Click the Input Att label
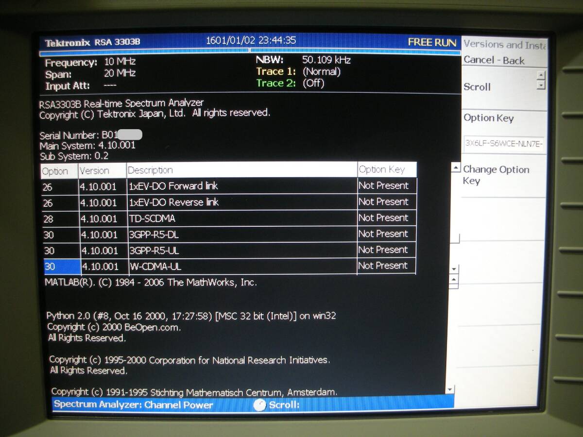The width and height of the screenshot is (583, 437). (68, 86)
